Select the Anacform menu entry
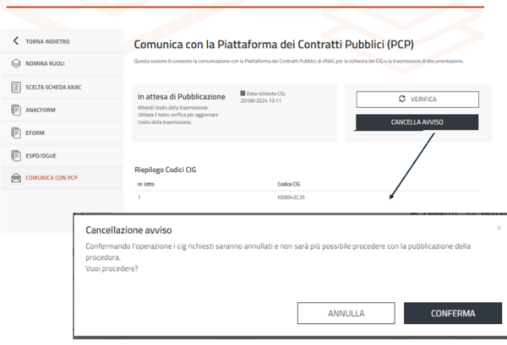The height and width of the screenshot is (345, 507). 42,110
